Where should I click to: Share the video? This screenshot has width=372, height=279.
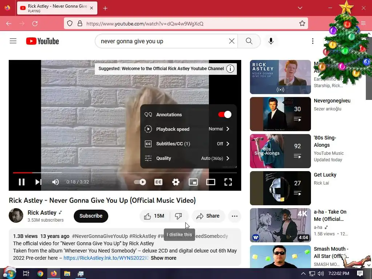pos(208,216)
